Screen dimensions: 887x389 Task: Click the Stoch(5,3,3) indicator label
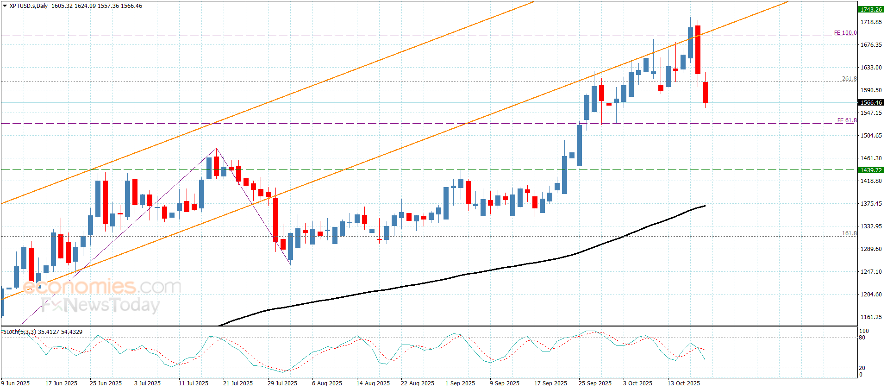19,332
